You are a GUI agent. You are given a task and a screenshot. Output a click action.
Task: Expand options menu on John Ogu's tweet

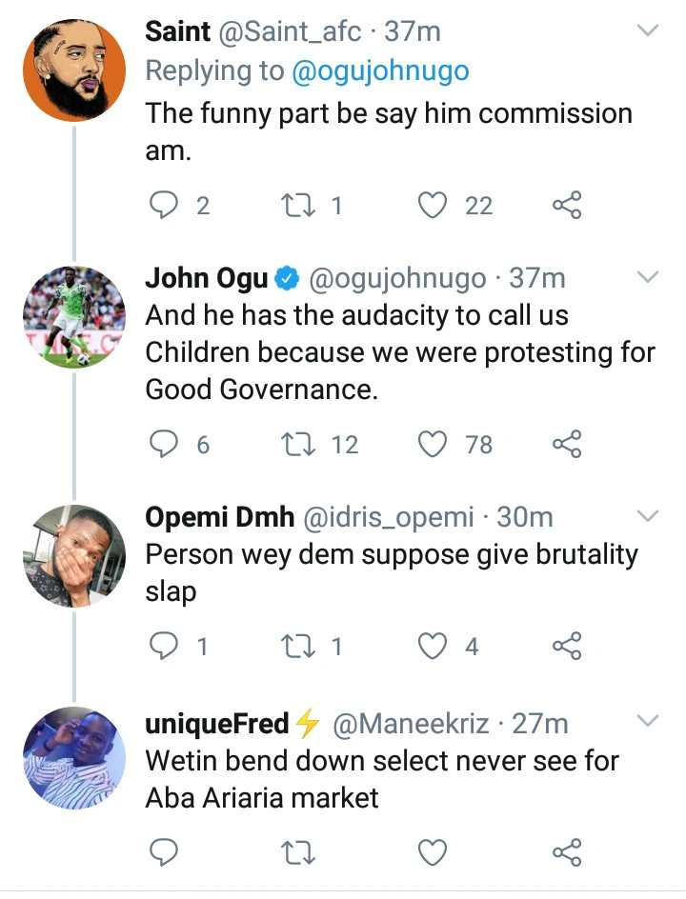648,278
